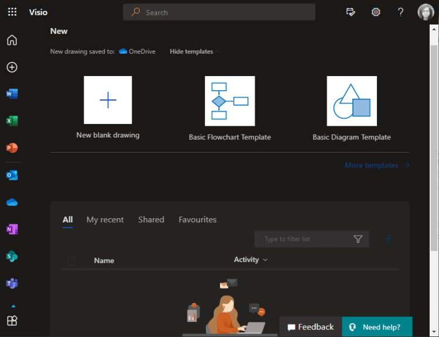Viewport: 439px width, 337px height.
Task: Click the Type to filter list field
Action: 311,239
